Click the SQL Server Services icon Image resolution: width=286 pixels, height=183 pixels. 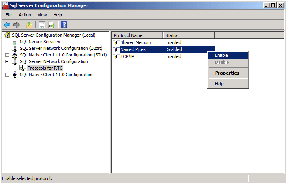pos(15,42)
